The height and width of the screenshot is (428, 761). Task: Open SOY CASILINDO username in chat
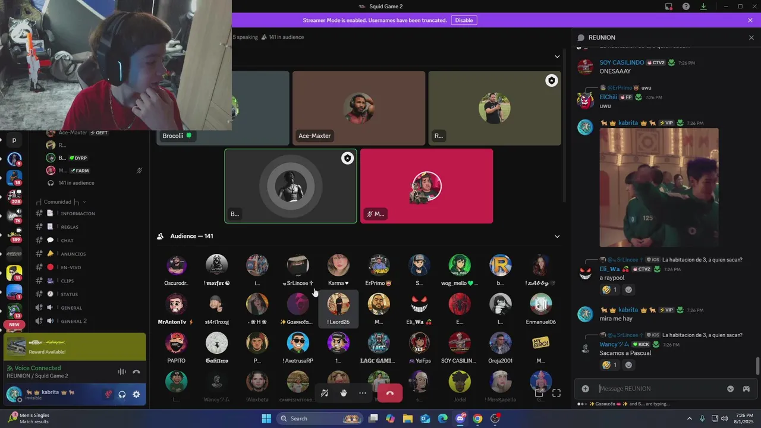click(622, 62)
